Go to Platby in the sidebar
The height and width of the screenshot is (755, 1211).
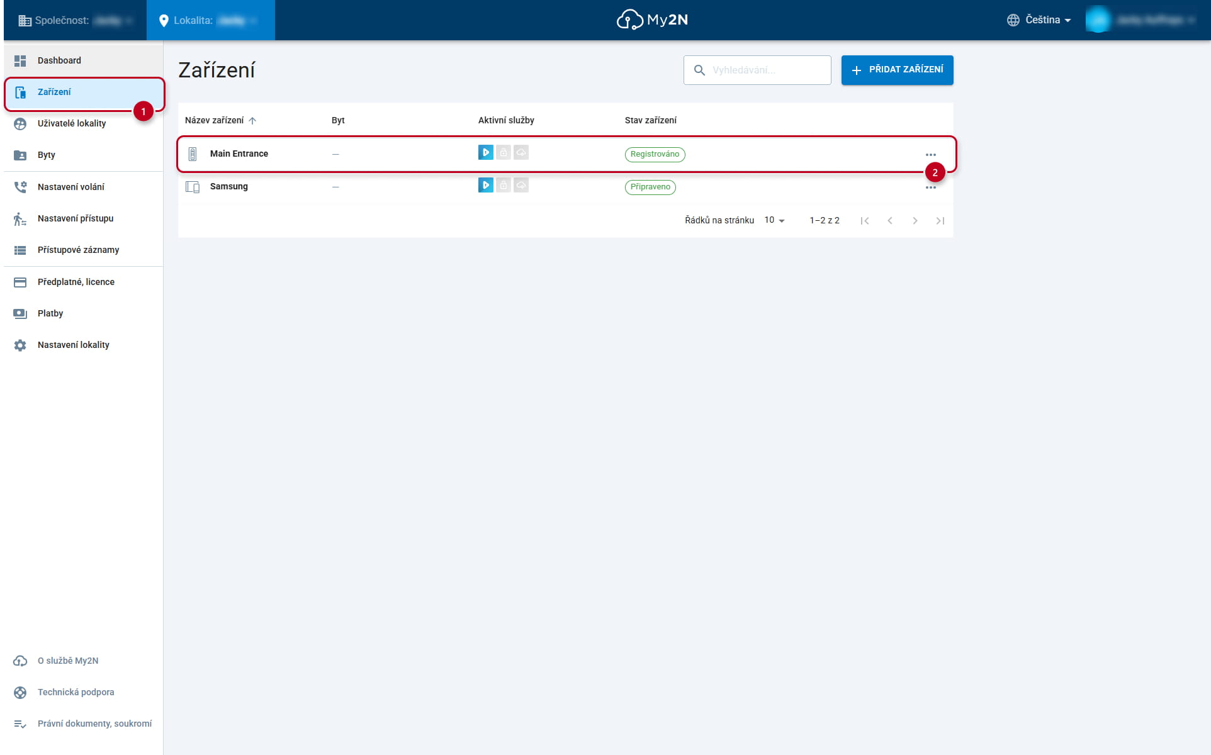[83, 313]
